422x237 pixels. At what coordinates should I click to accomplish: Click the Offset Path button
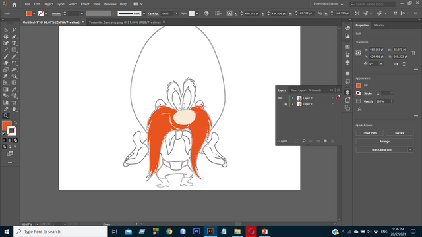[369, 133]
